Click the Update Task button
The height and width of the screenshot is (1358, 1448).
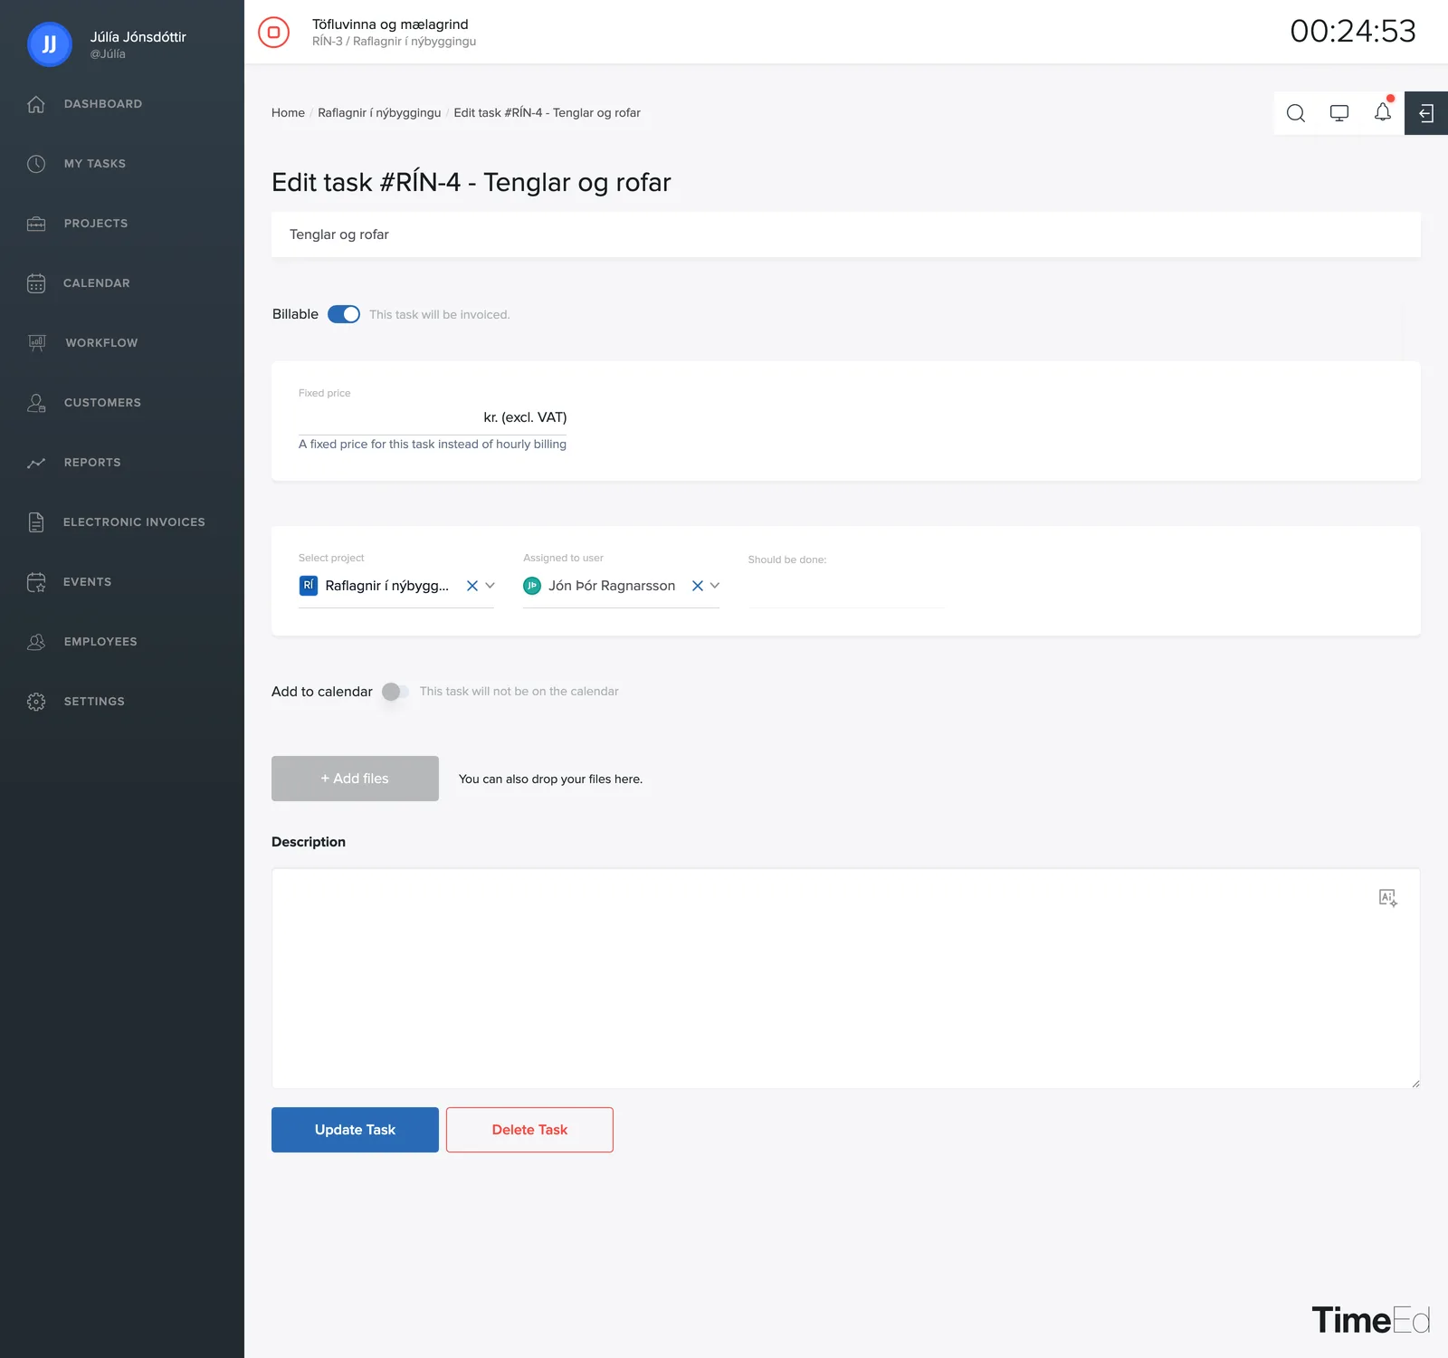click(355, 1130)
